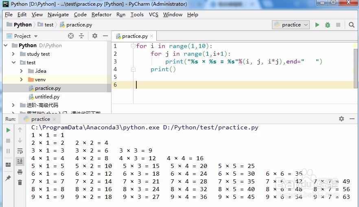Toggle scroll to end in the Run console

[20, 161]
